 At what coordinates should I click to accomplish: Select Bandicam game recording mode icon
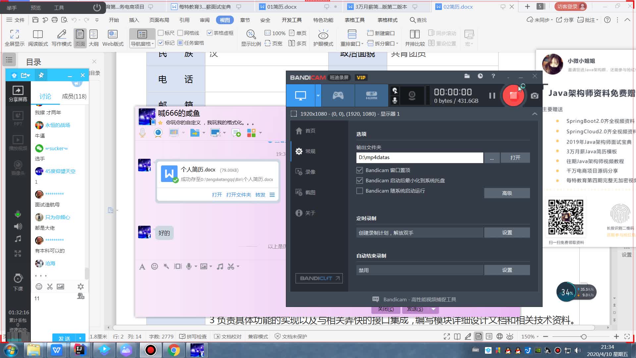pos(338,96)
